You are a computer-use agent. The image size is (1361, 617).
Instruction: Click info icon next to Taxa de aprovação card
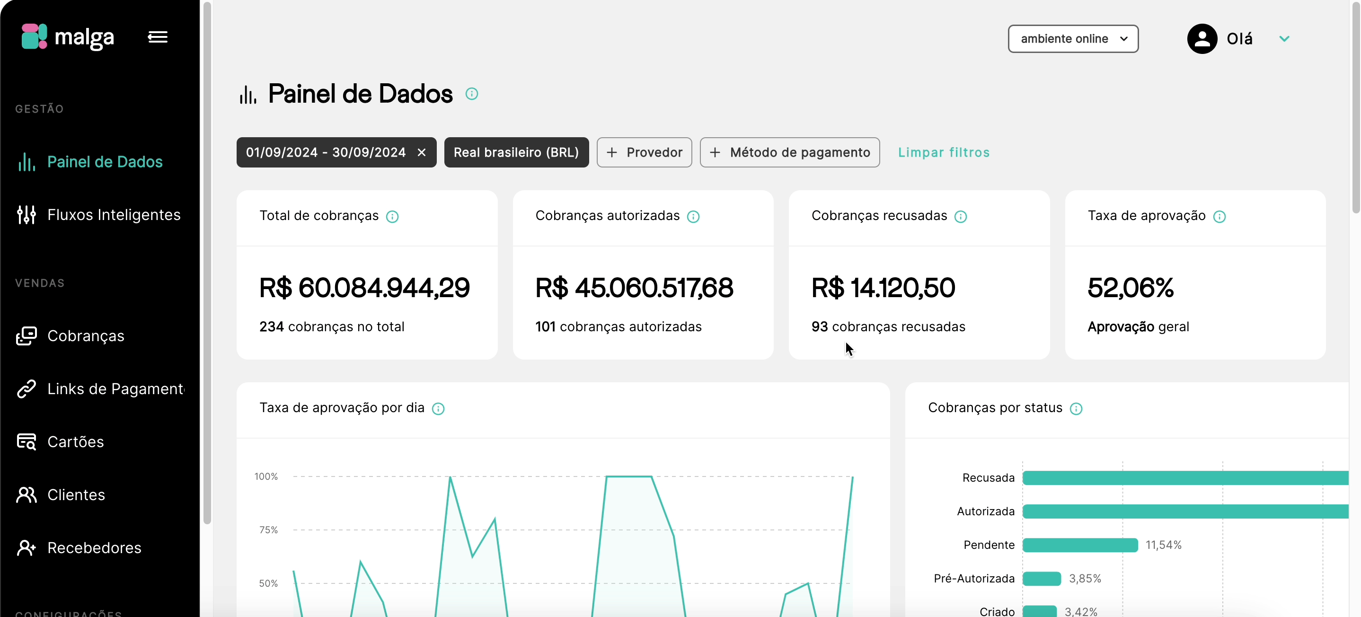point(1219,217)
